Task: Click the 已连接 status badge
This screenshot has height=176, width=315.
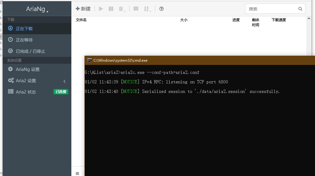Action: point(61,92)
